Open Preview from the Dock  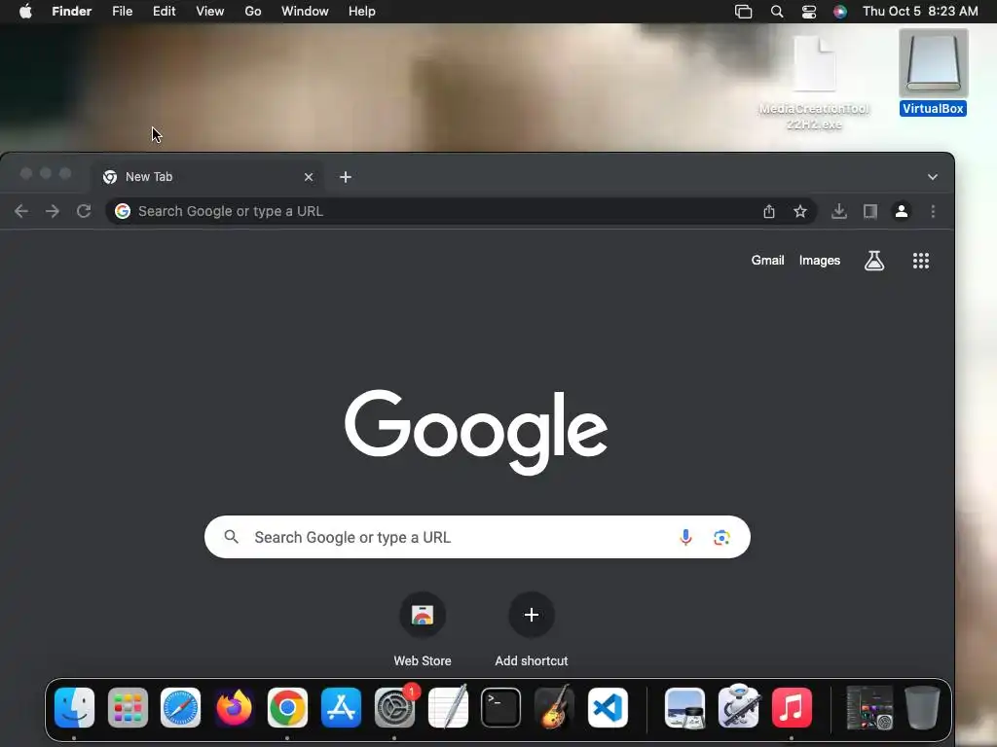coord(684,708)
